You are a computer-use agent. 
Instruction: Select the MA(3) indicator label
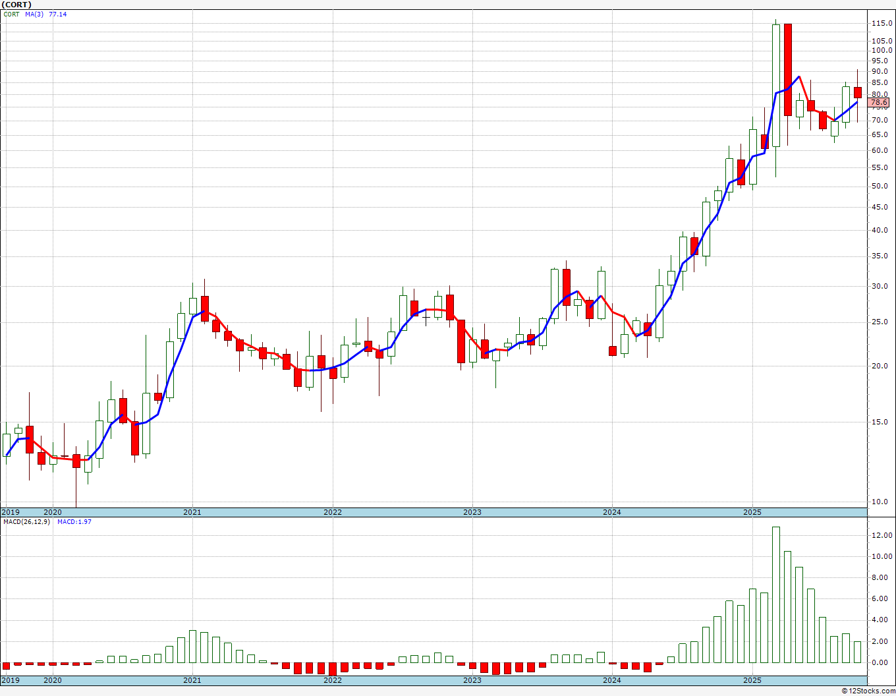[34, 14]
